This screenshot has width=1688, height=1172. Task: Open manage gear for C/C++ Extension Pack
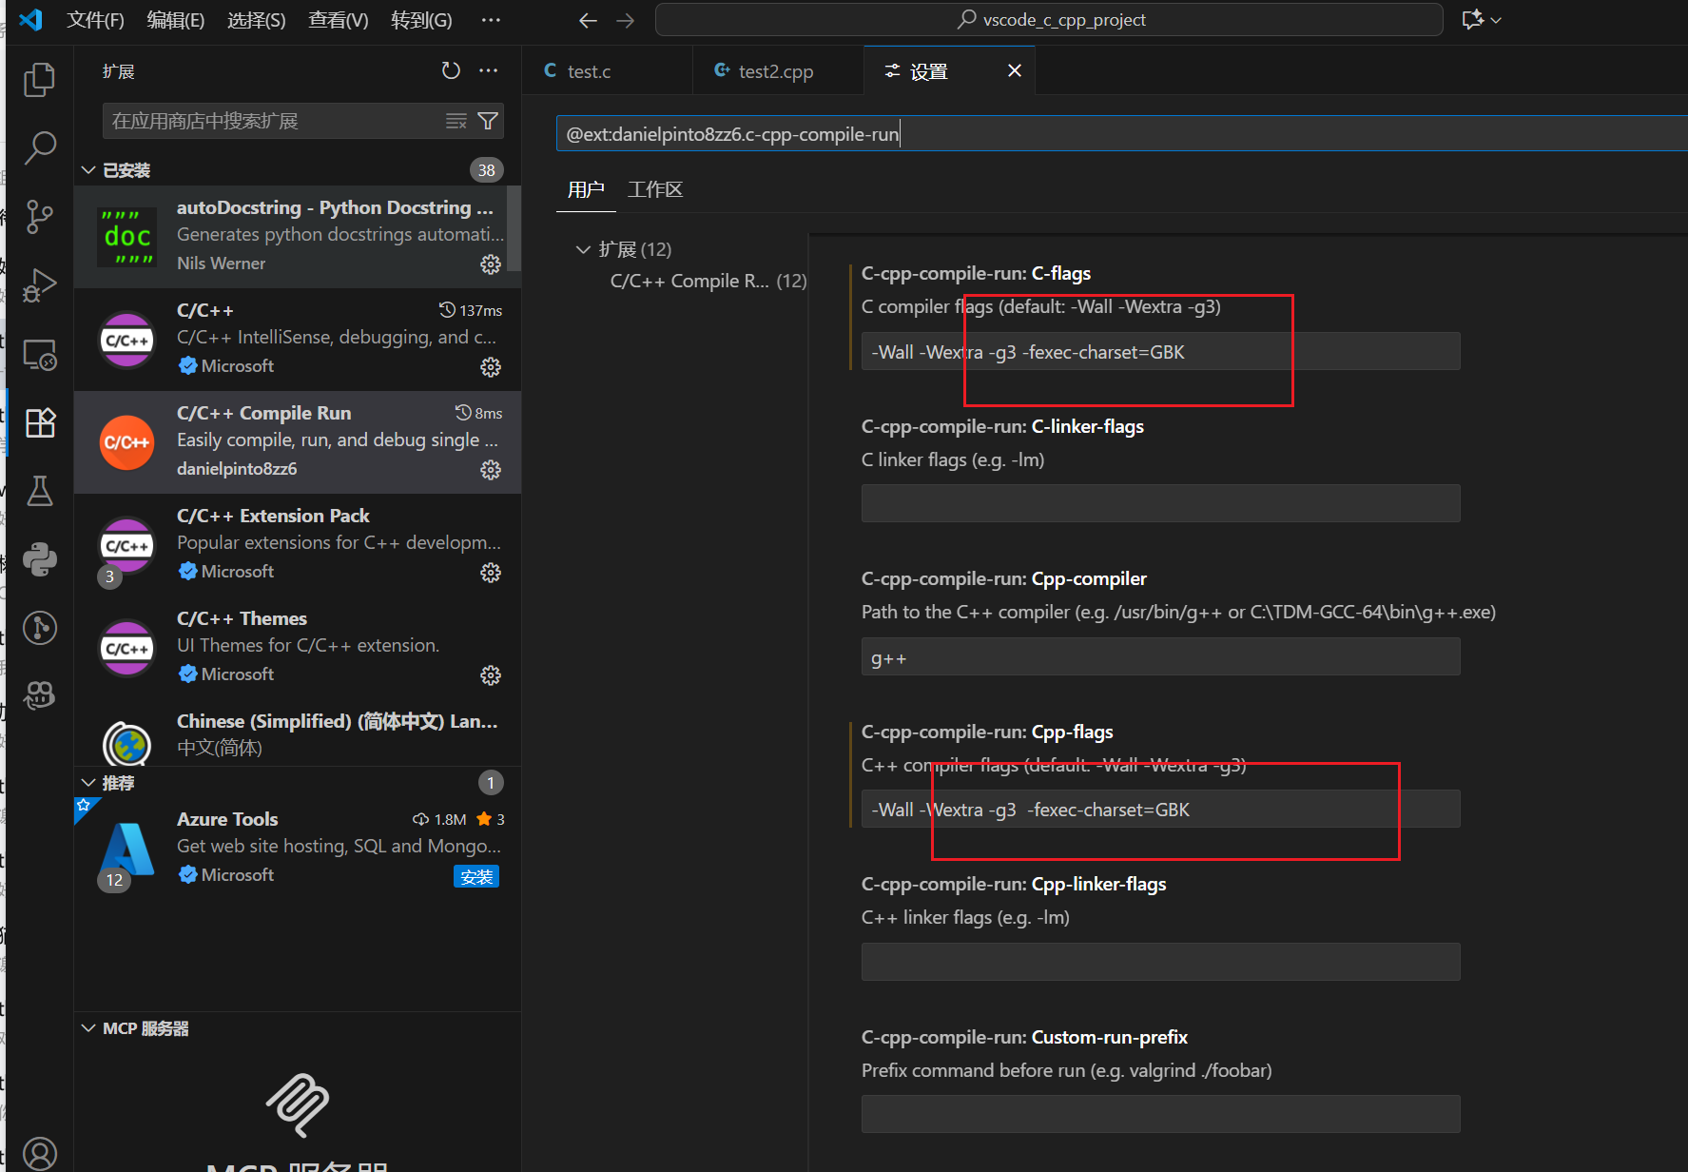pos(491,572)
